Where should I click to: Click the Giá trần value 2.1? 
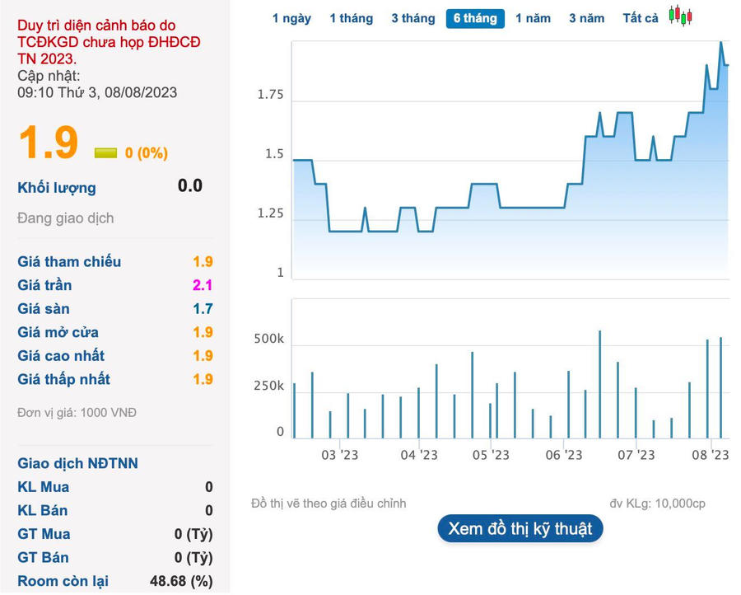(203, 285)
